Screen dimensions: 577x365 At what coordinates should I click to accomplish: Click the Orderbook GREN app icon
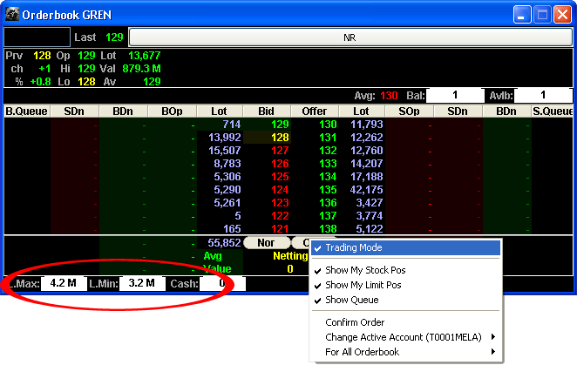12,14
